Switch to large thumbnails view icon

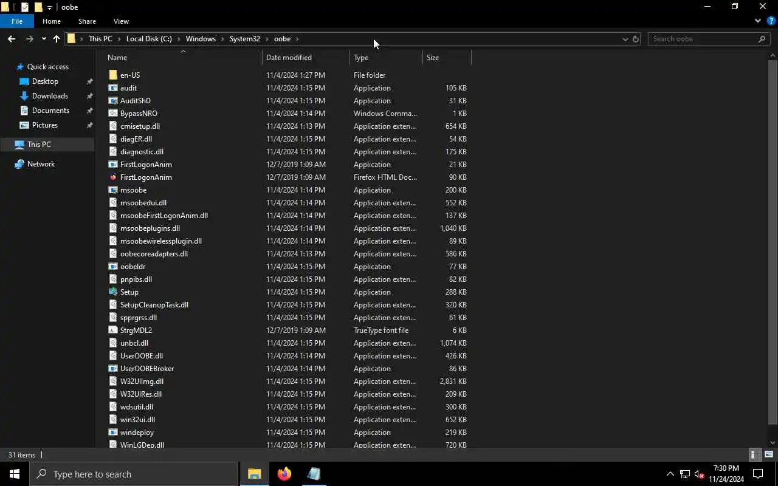(x=769, y=454)
